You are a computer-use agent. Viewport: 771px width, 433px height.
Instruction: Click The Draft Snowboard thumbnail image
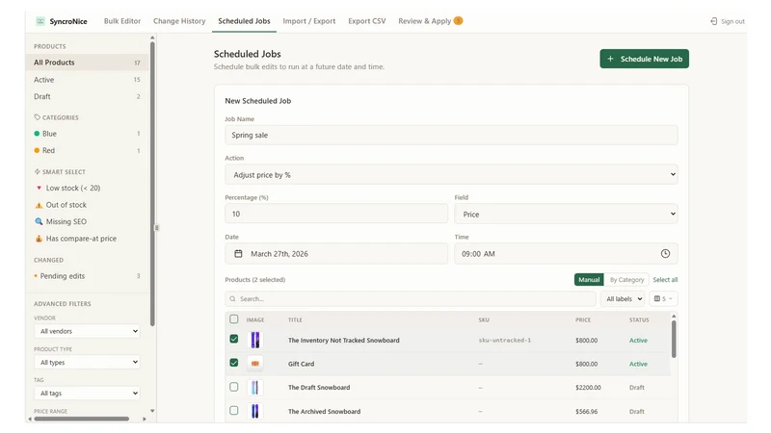click(254, 388)
